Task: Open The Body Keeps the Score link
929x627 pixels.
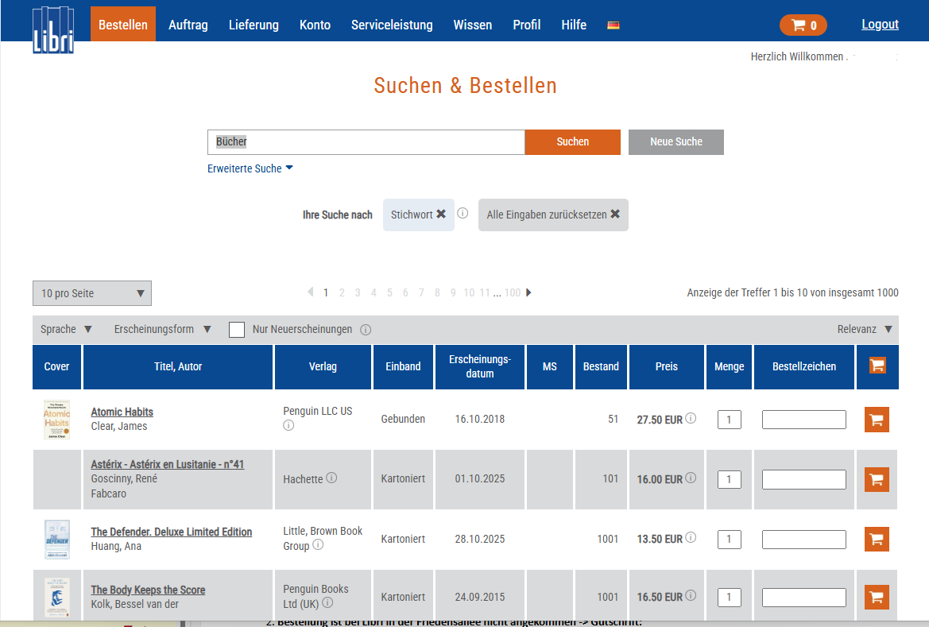Action: click(148, 590)
